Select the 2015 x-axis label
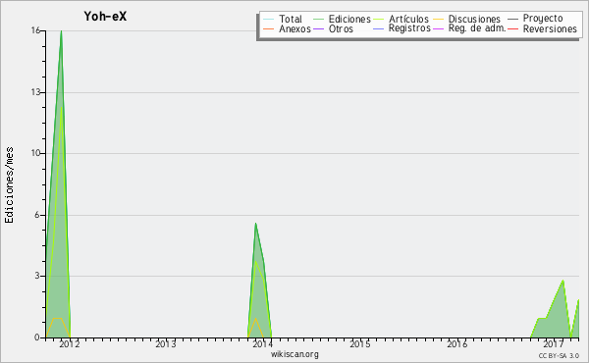This screenshot has width=589, height=363. (x=360, y=343)
